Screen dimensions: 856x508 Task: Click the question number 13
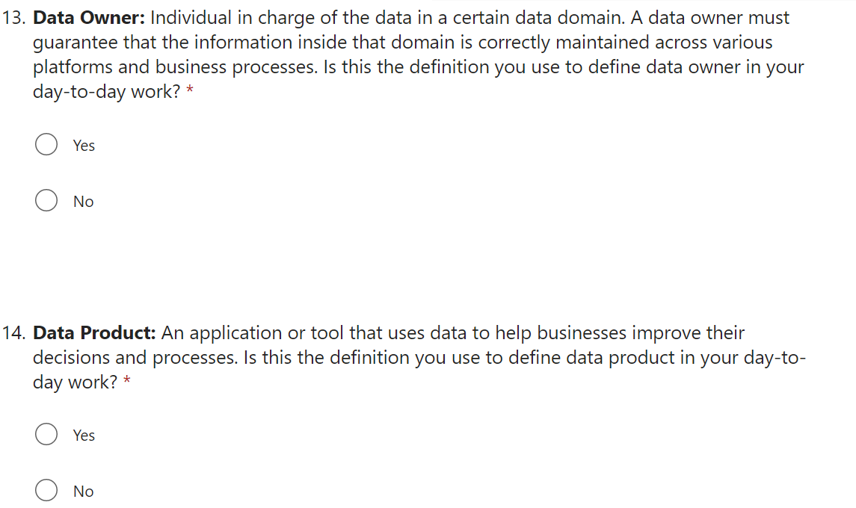click(x=13, y=18)
